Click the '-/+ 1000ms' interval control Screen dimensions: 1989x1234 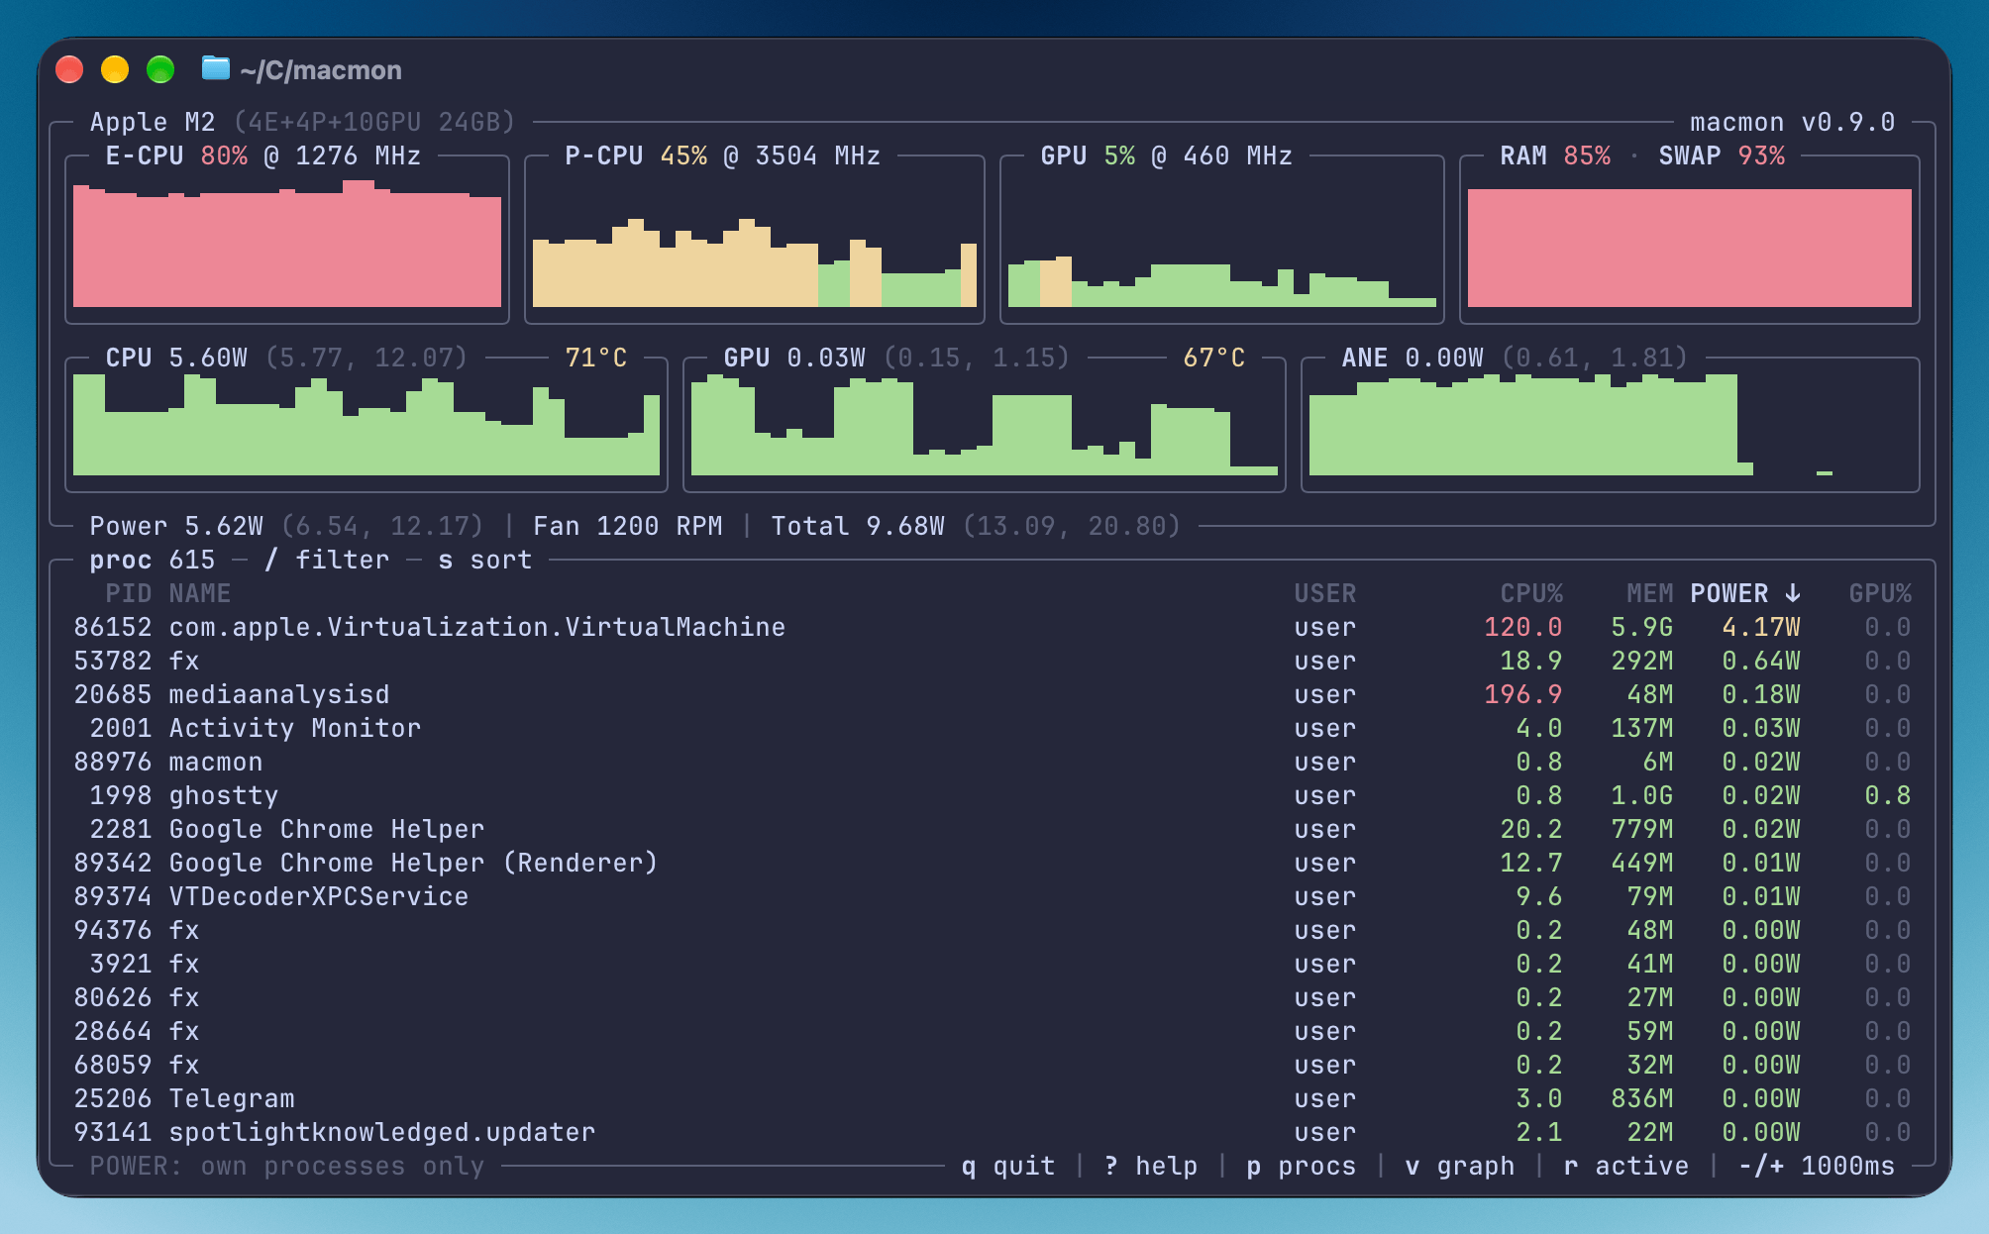[1817, 1166]
